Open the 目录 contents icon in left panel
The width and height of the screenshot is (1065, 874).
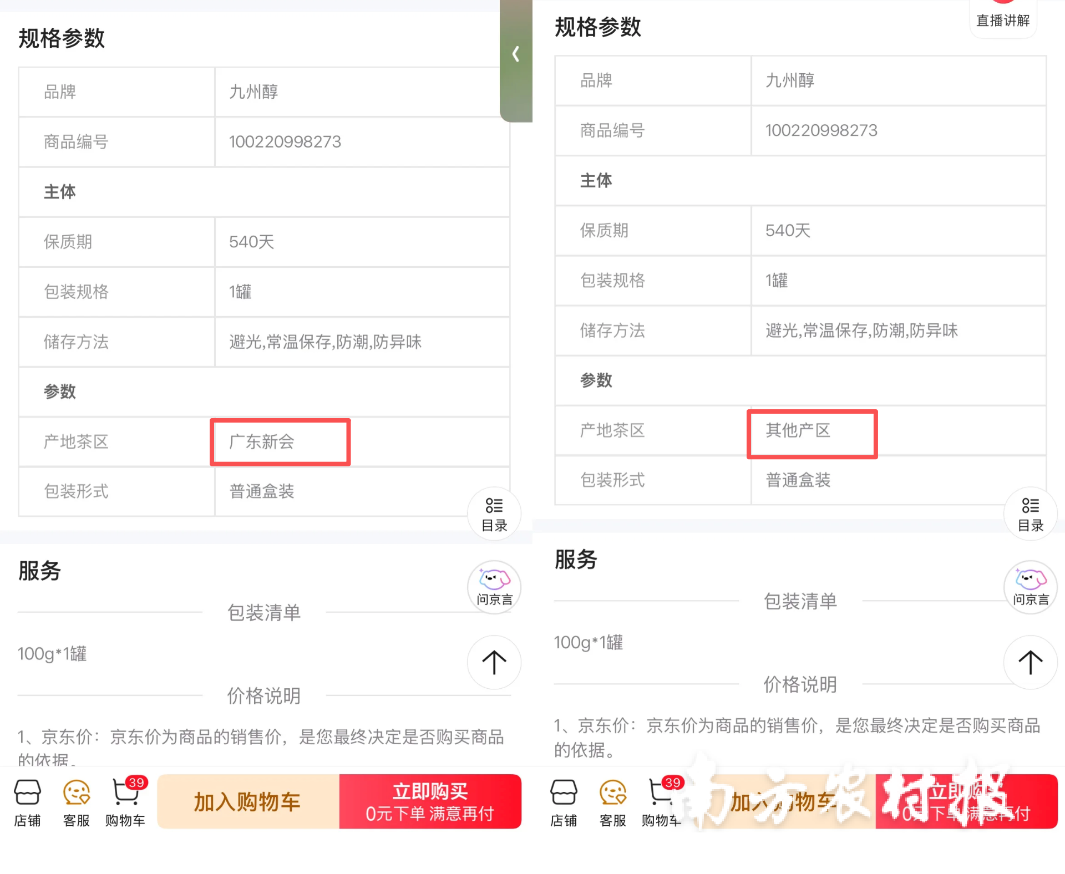click(494, 514)
